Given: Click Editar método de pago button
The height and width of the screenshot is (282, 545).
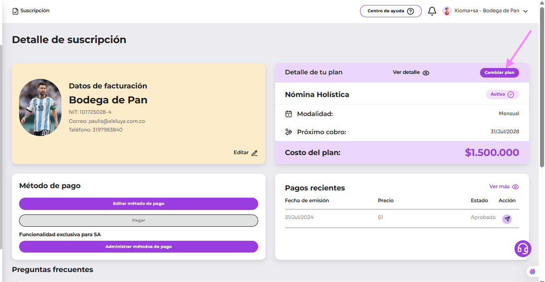Looking at the screenshot, I should coord(138,204).
